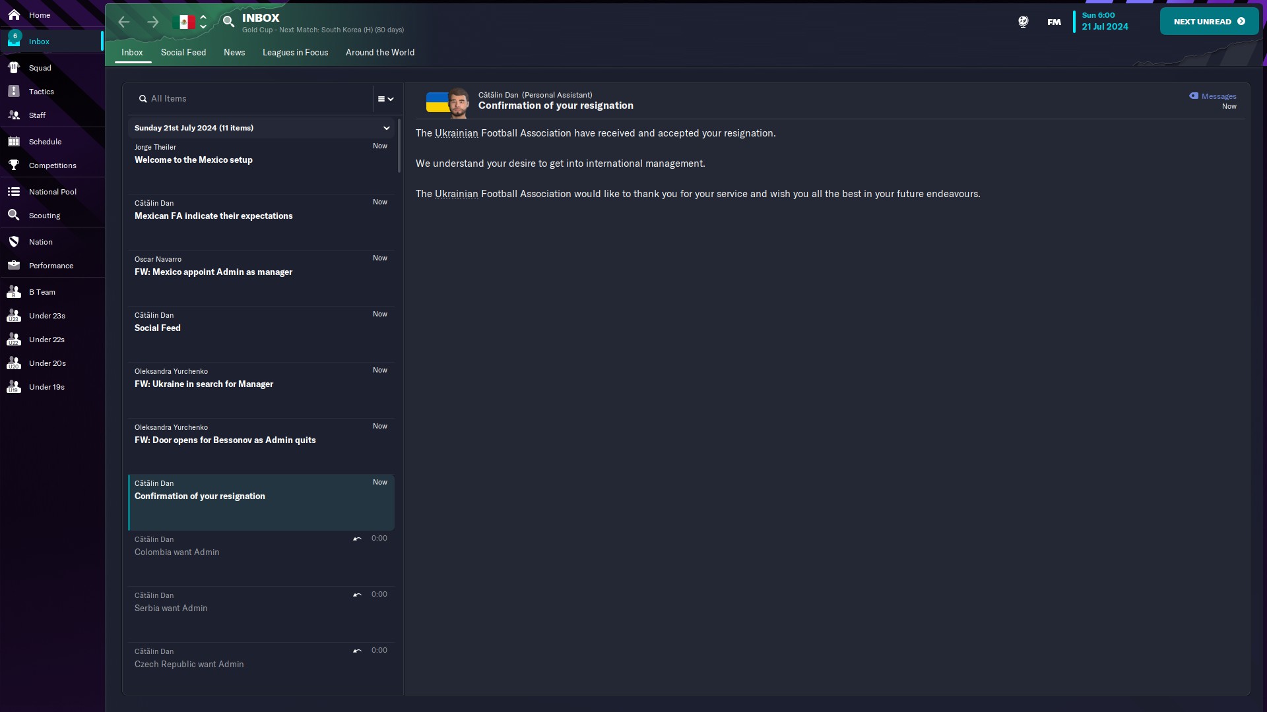Open the Competitions trophy icon
The height and width of the screenshot is (712, 1267).
pyautogui.click(x=14, y=165)
